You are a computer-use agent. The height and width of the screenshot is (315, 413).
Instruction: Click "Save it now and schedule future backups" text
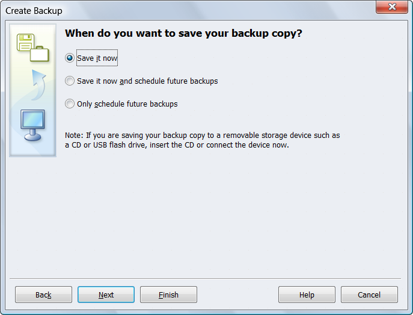147,81
